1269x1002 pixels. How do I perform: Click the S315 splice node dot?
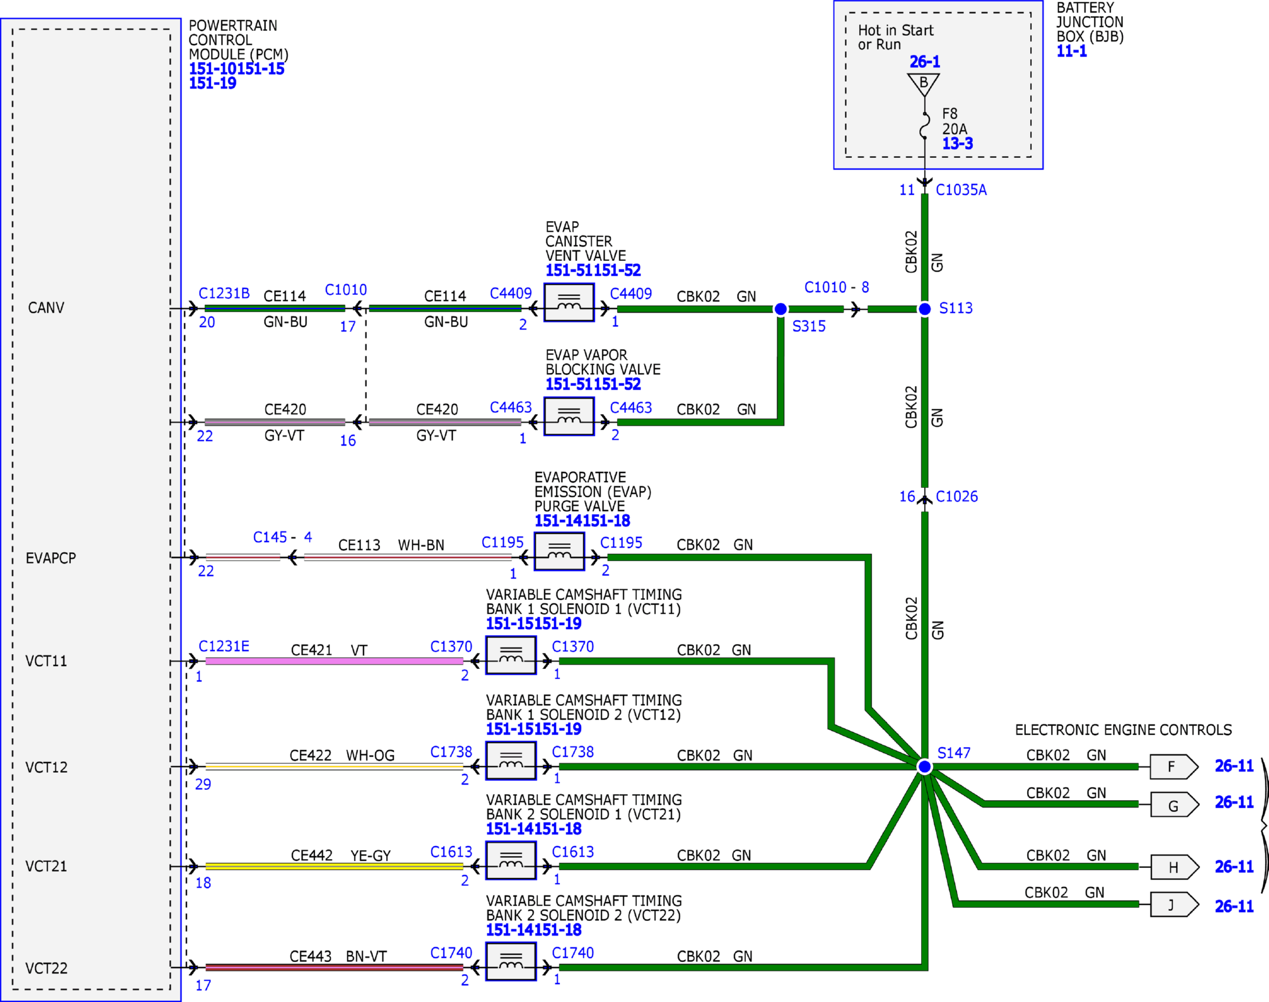point(780,309)
